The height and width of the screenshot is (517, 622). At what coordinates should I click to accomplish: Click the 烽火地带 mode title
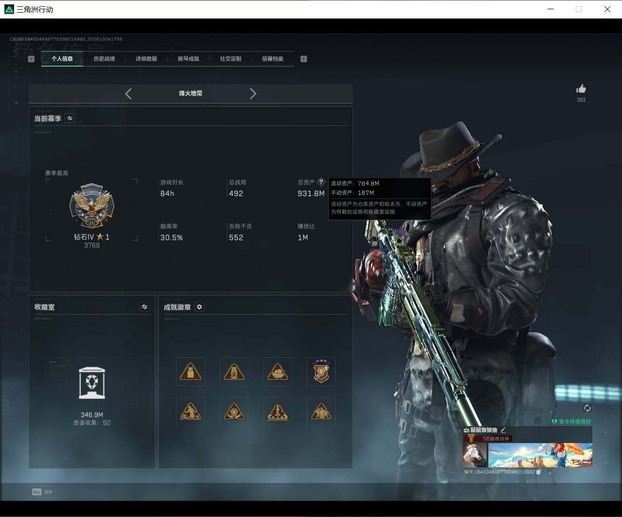[x=190, y=93]
